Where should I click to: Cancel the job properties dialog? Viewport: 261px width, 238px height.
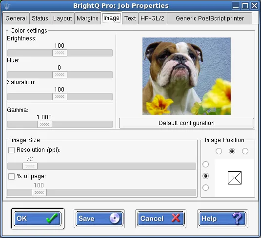[161, 219]
